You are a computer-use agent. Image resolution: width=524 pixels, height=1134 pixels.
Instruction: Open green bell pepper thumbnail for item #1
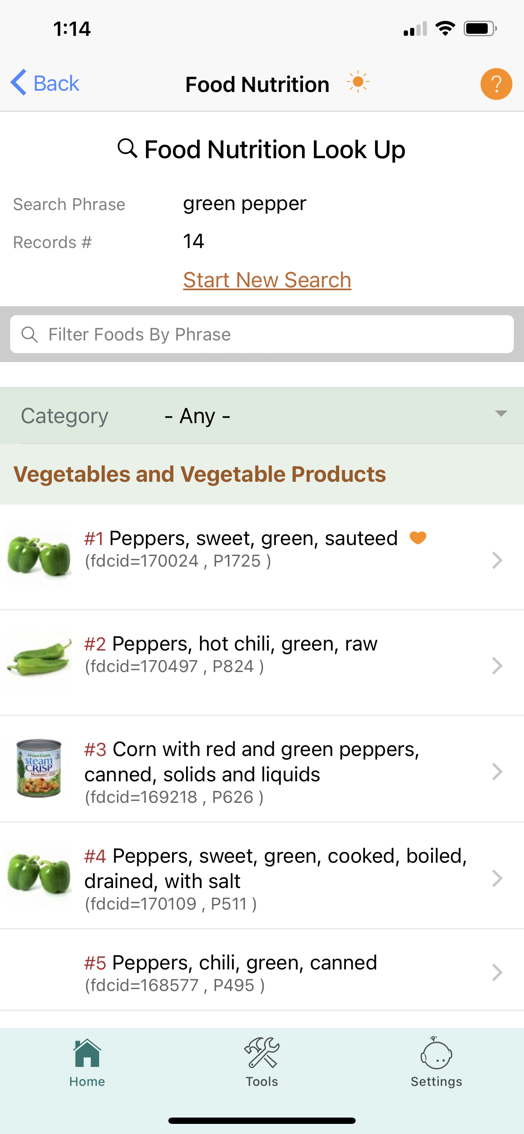tap(39, 556)
